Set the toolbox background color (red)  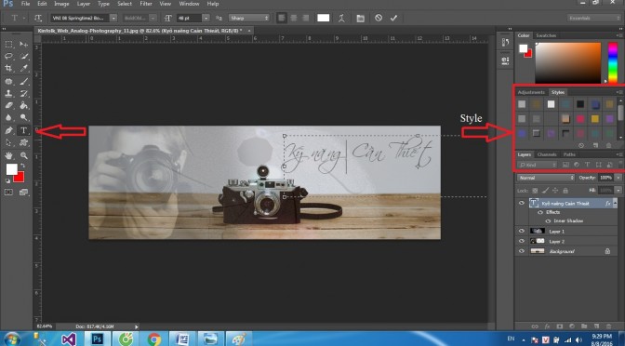tap(20, 178)
